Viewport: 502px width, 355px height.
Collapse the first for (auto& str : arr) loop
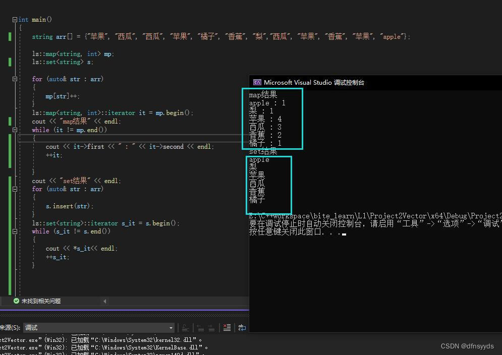15,79
